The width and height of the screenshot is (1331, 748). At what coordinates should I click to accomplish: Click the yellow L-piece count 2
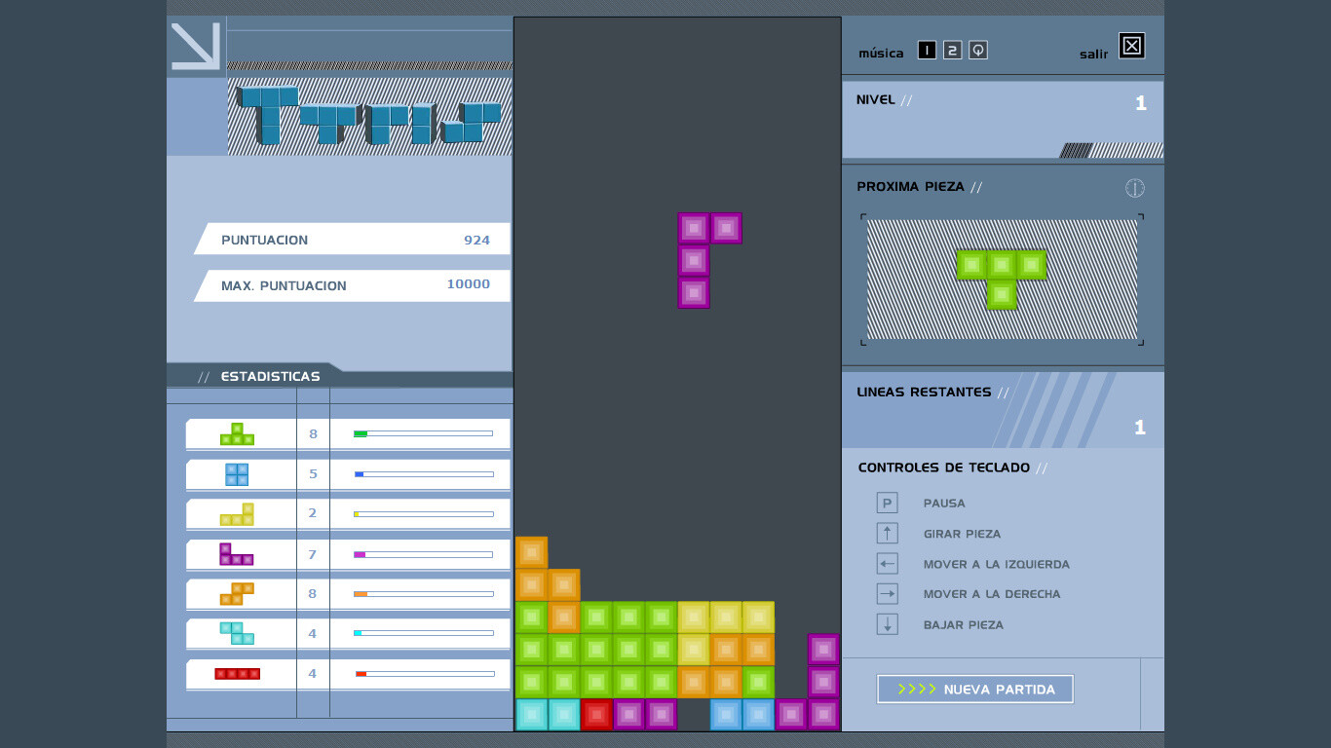[313, 514]
